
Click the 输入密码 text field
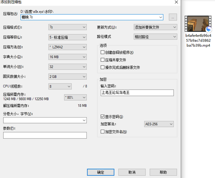pos(137,93)
